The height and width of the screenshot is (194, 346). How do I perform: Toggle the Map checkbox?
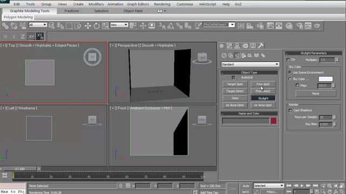click(x=297, y=85)
